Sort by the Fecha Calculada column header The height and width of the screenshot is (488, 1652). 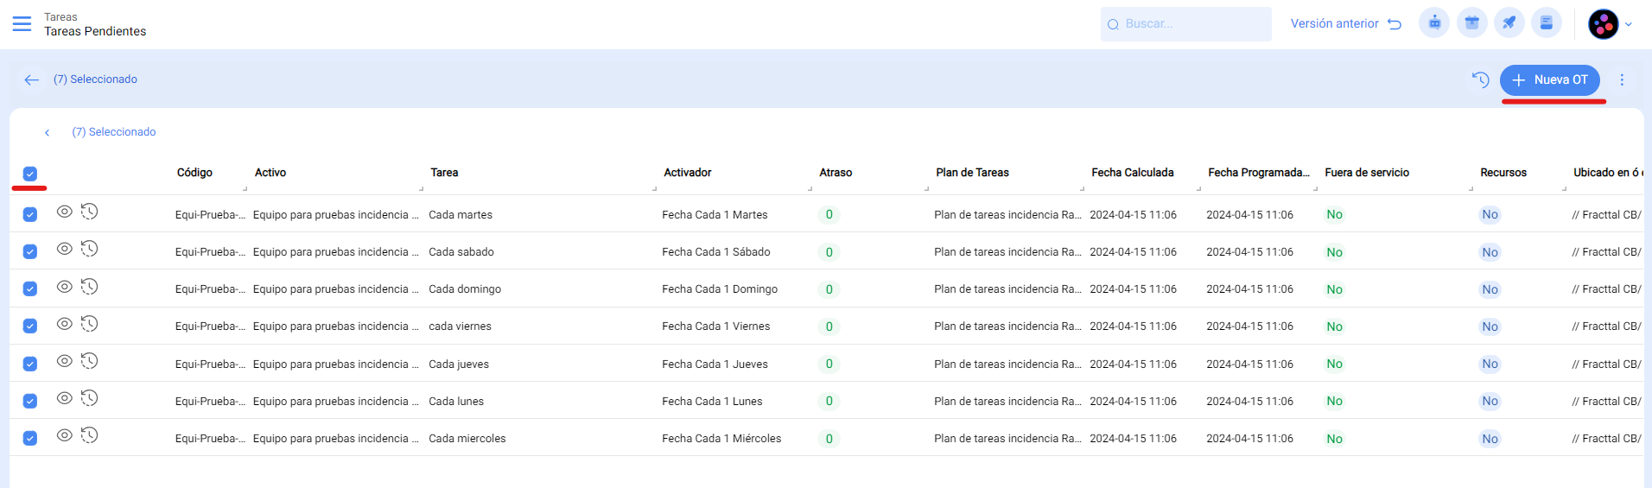click(1132, 173)
